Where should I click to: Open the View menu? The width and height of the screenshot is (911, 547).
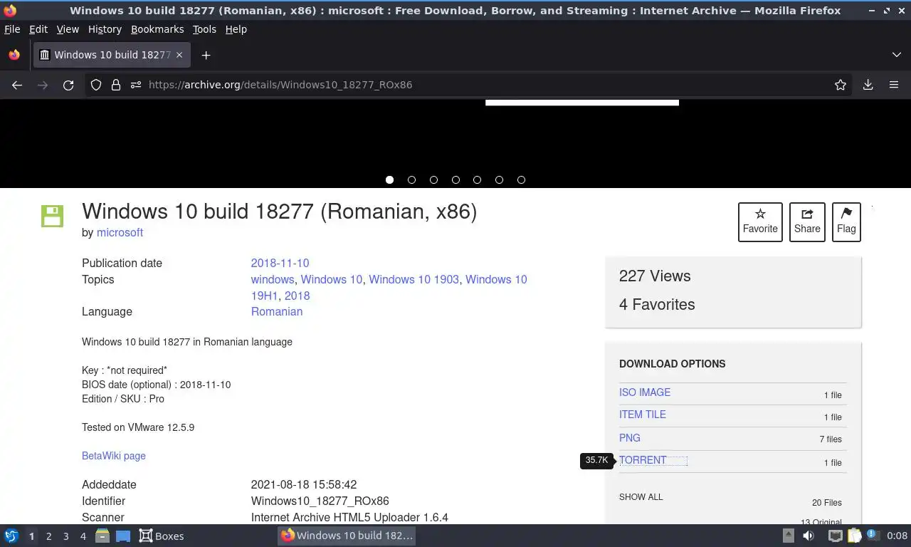(x=68, y=29)
